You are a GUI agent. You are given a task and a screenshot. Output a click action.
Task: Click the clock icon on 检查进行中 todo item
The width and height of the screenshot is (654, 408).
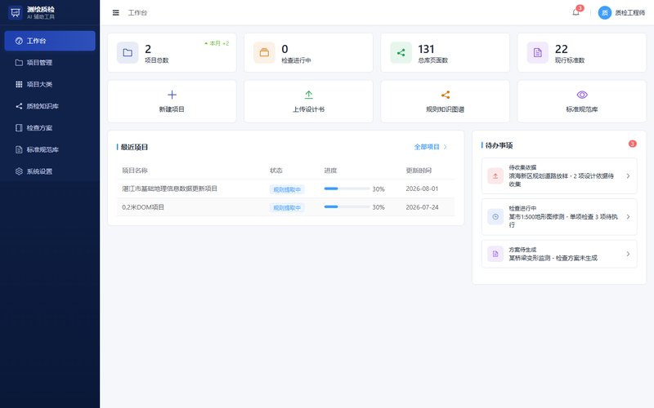point(495,216)
